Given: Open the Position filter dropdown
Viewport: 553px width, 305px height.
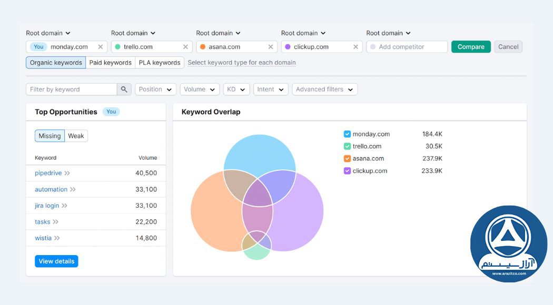Looking at the screenshot, I should coord(155,89).
